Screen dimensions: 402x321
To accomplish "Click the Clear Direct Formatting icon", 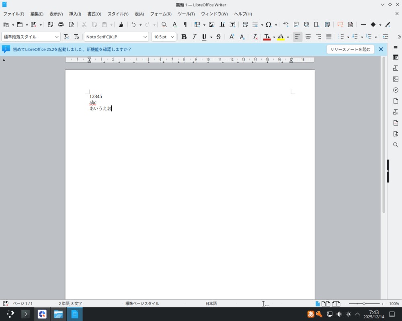I will pyautogui.click(x=255, y=37).
